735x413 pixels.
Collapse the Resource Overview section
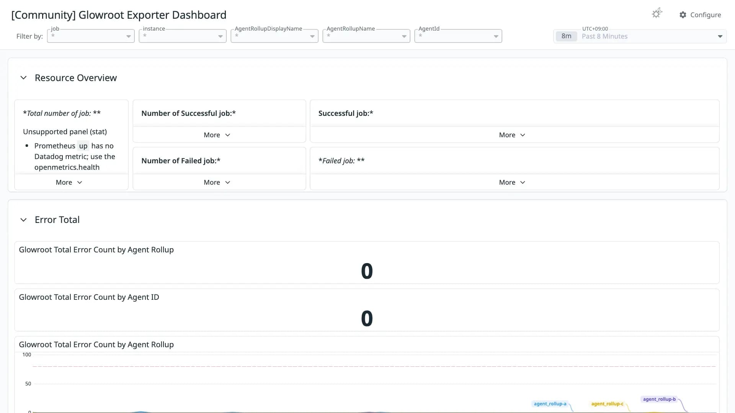point(23,78)
